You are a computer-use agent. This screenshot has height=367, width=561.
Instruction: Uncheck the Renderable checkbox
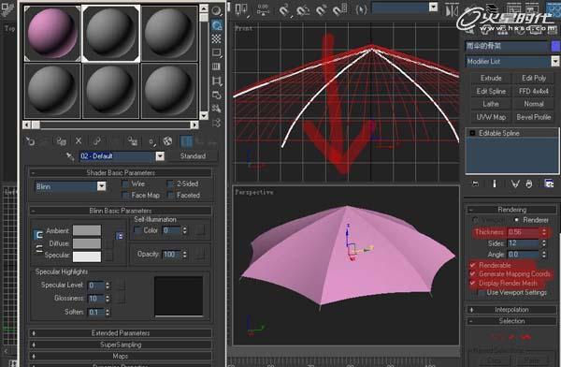coord(472,265)
